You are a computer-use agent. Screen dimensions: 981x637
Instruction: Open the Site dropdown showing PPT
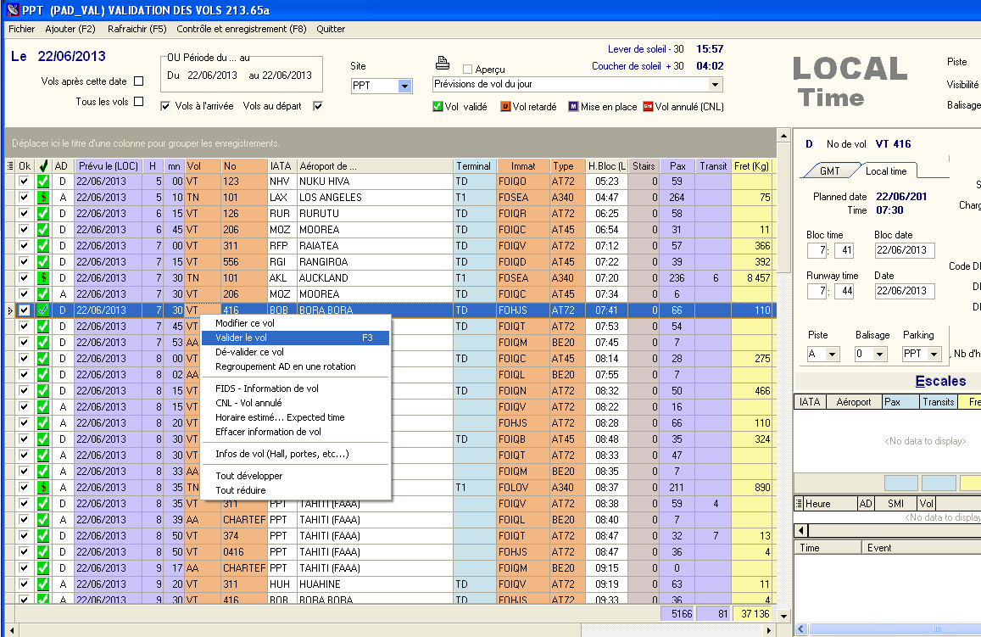[404, 87]
